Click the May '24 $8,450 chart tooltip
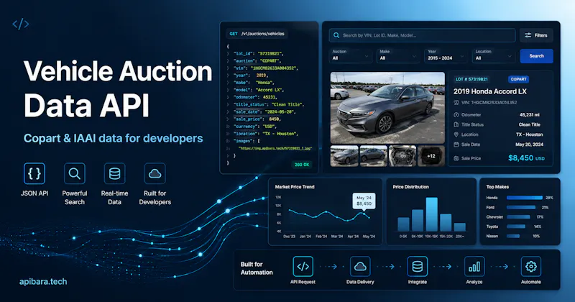This screenshot has width=575, height=302. pyautogui.click(x=364, y=201)
